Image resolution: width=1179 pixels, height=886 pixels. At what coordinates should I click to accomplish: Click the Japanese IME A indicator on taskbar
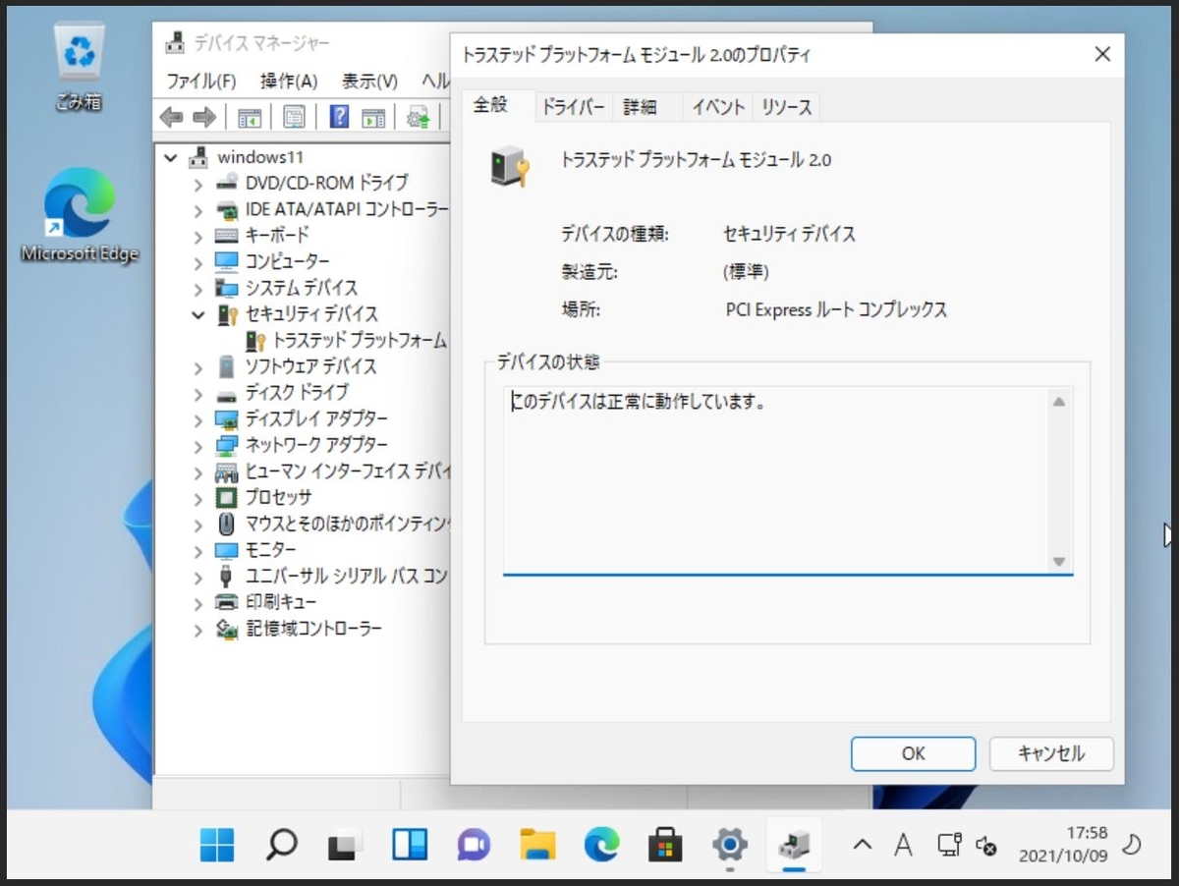coord(903,844)
